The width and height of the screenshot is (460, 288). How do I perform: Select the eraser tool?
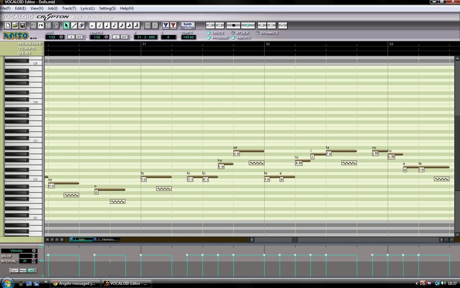[x=81, y=26]
